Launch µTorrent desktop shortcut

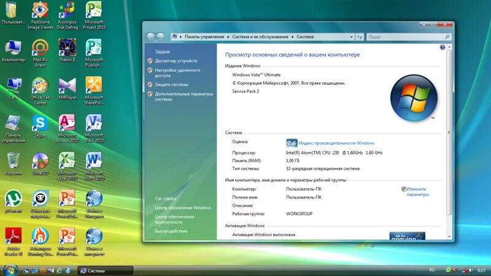tap(13, 202)
